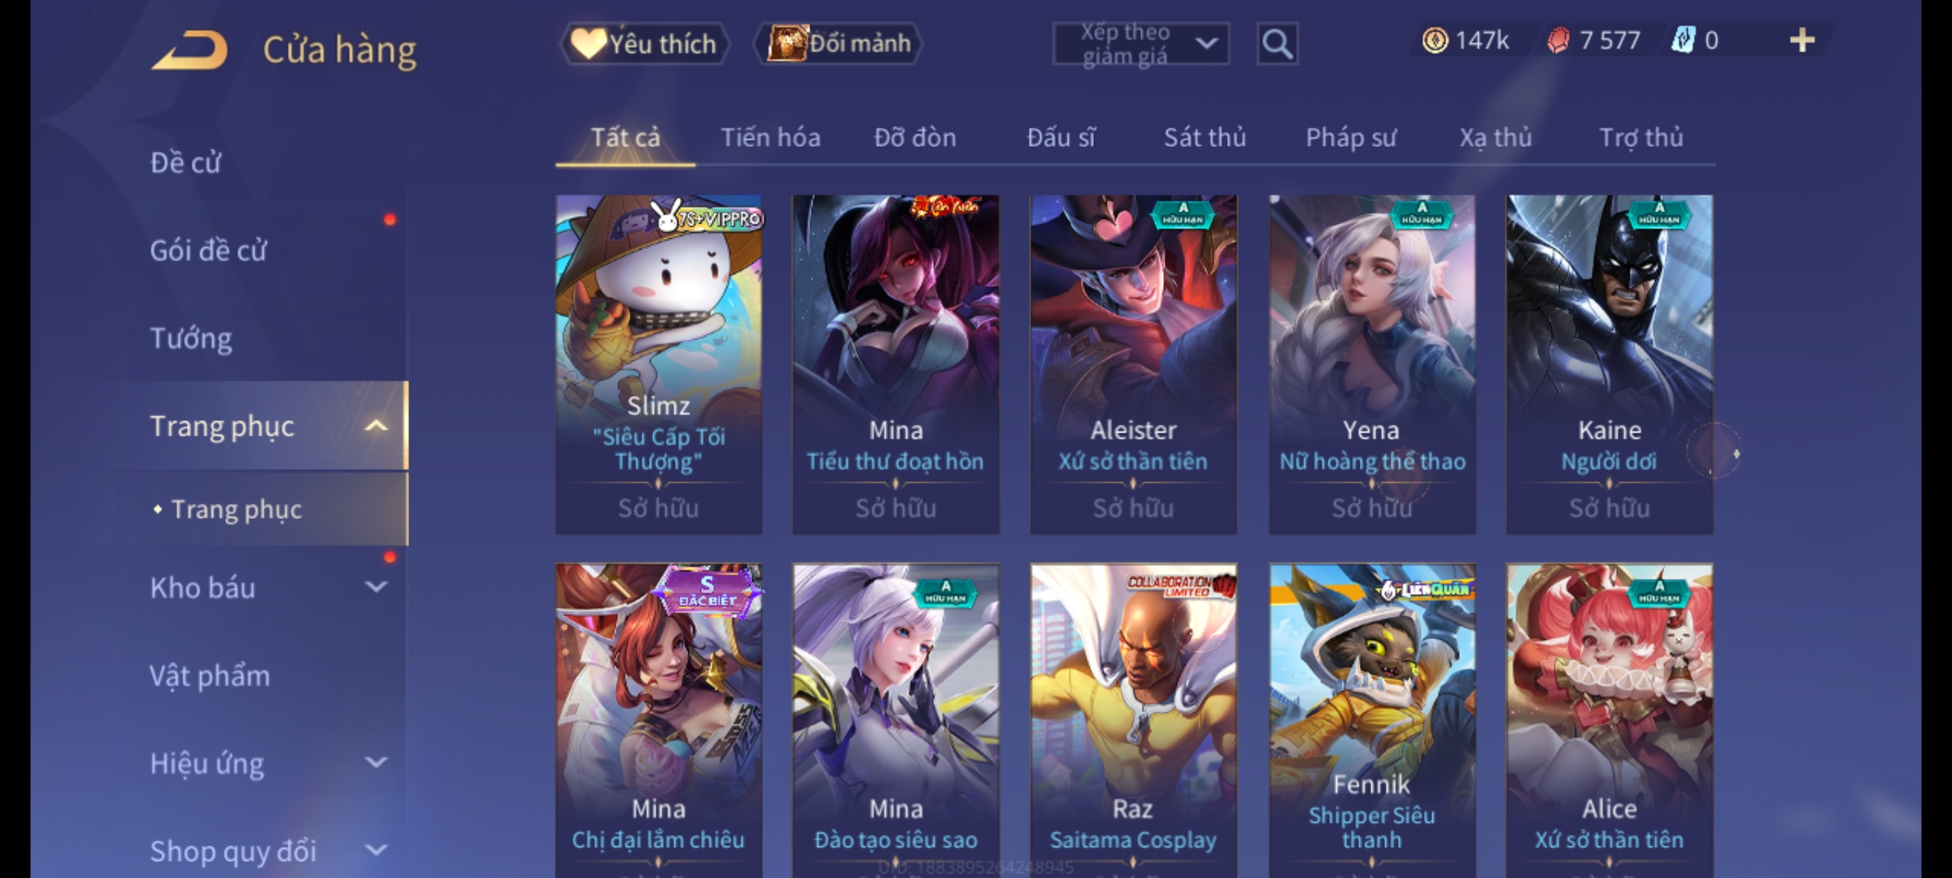
Task: Open the search magnifier icon
Action: [1277, 44]
